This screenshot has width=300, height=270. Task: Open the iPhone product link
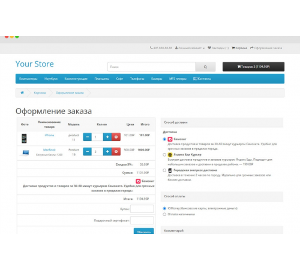49,135
